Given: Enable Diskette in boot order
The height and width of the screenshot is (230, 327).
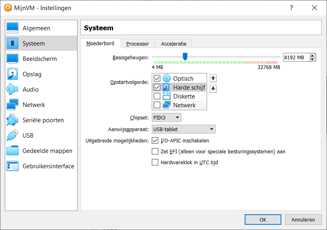Looking at the screenshot, I should click(157, 96).
